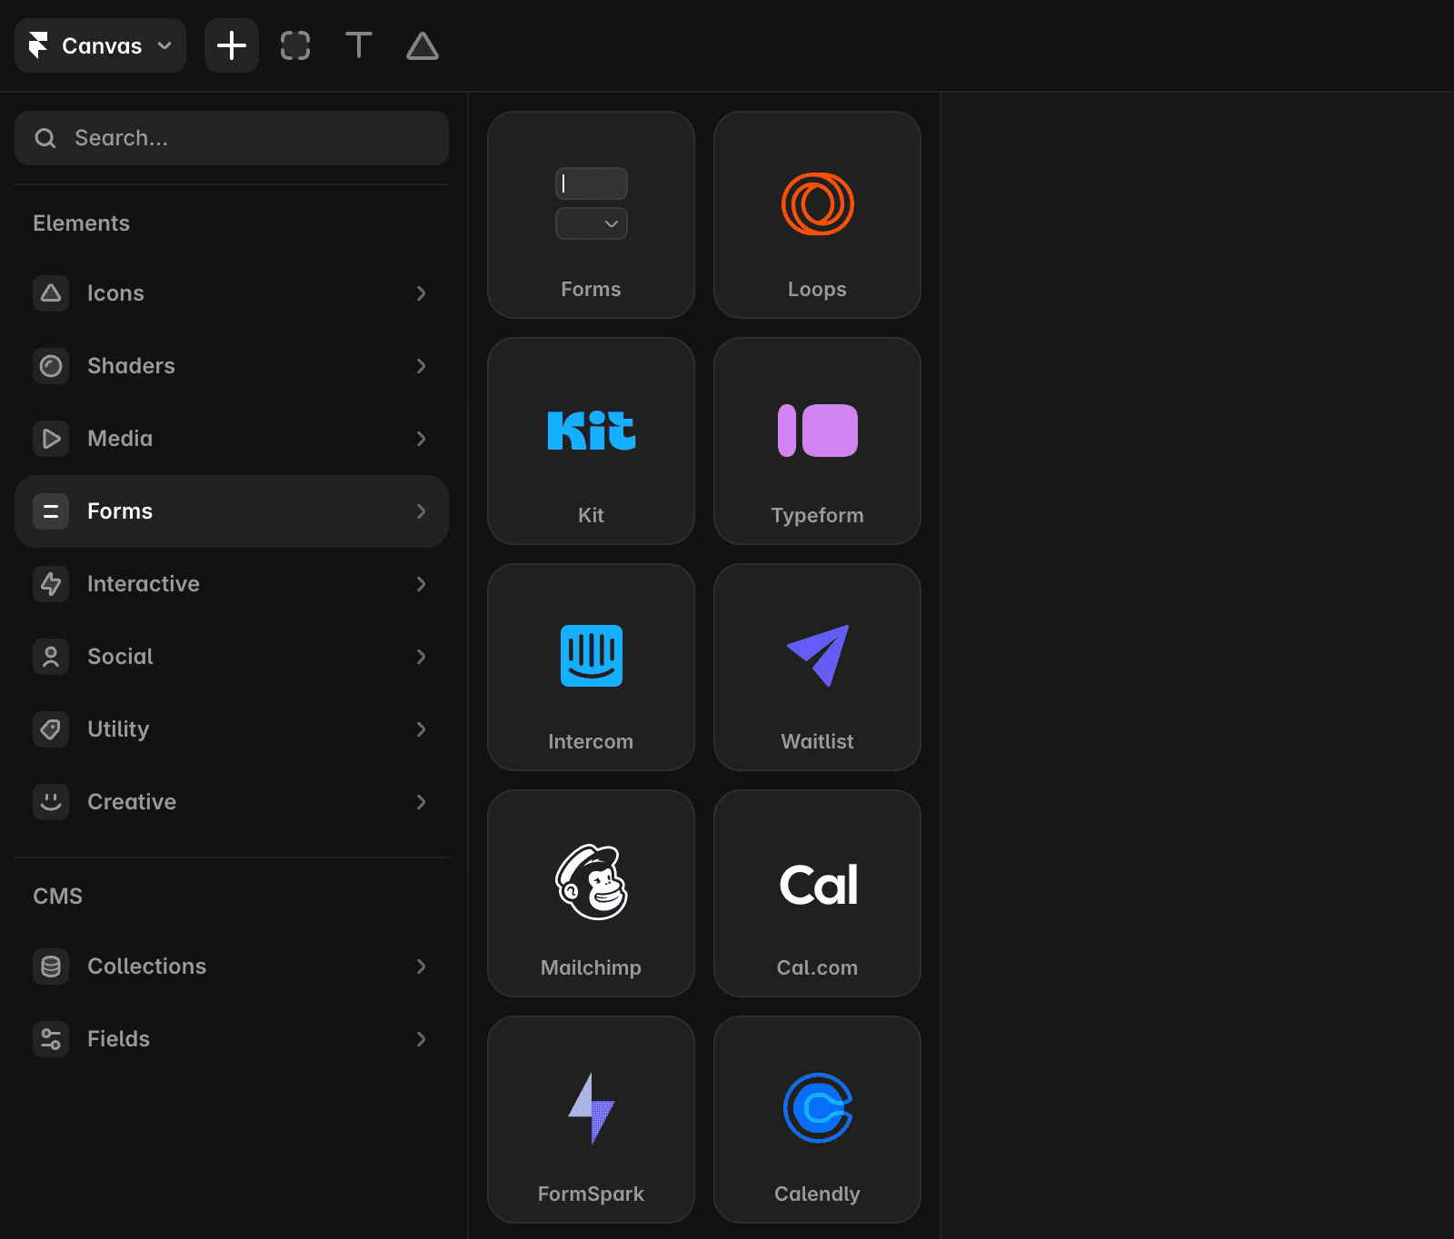Open the Collections CMS label
Viewport: 1454px width, 1239px height.
tap(146, 966)
